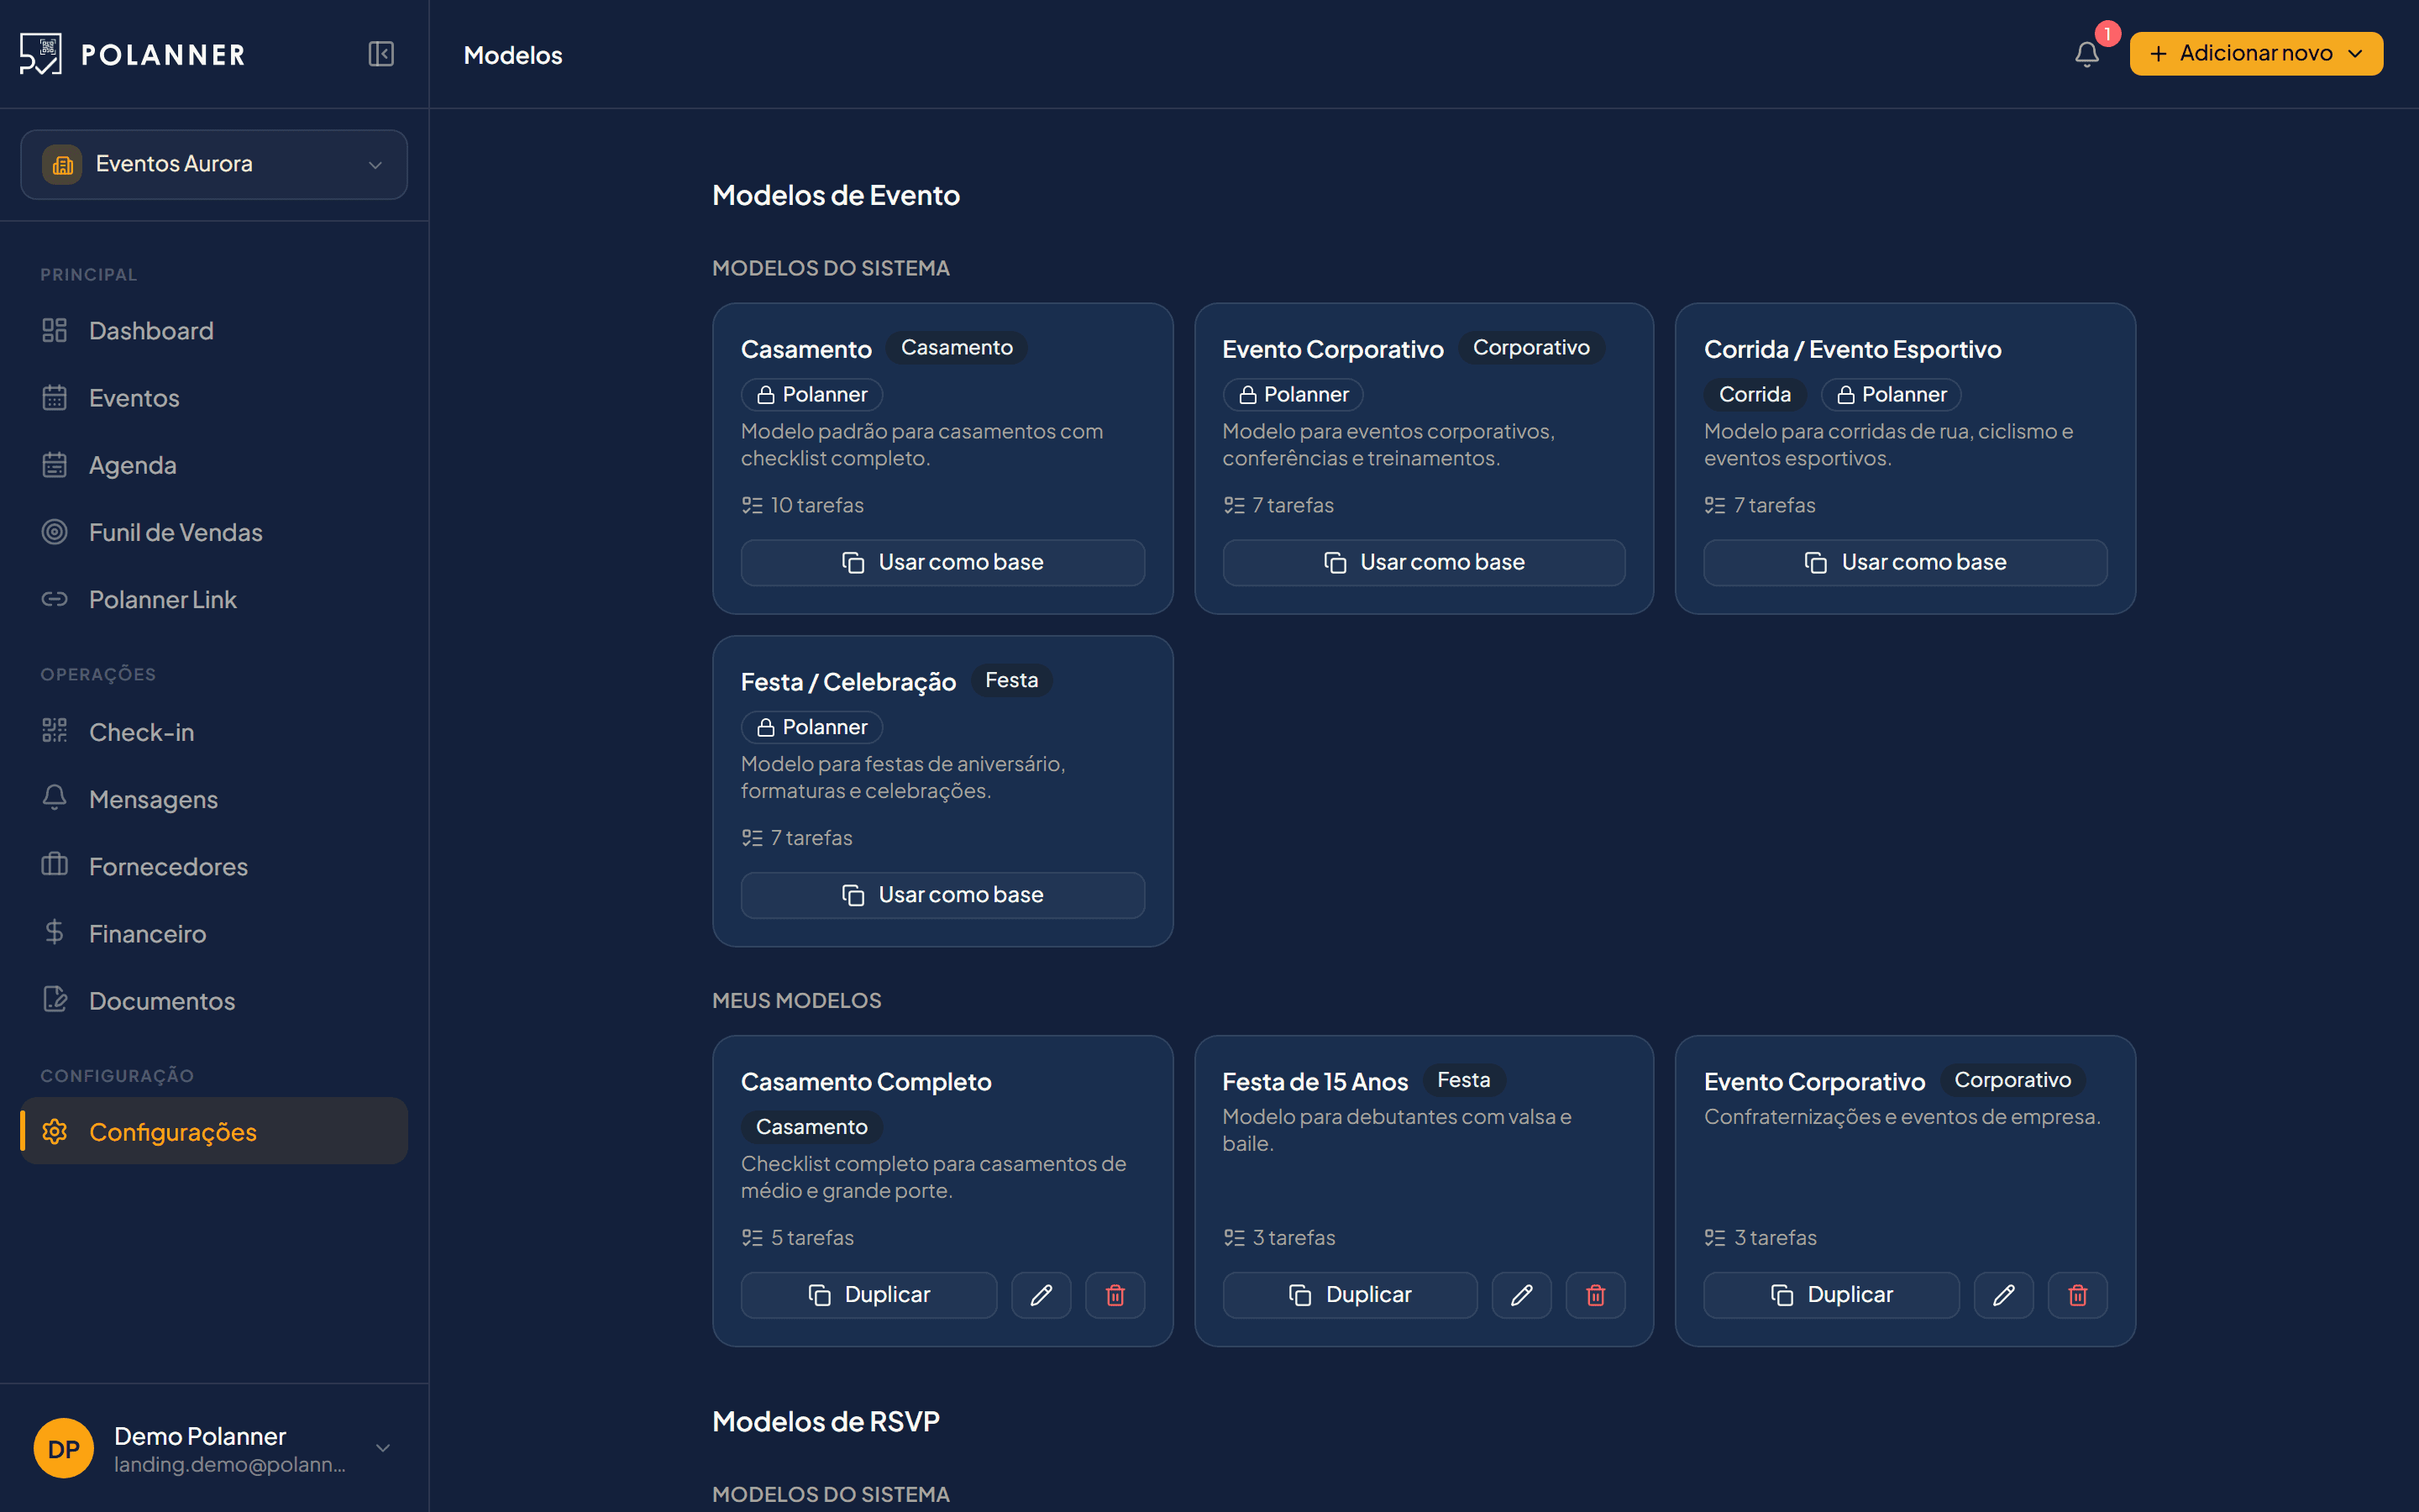2419x1512 pixels.
Task: Open the notifications bell
Action: click(2087, 54)
